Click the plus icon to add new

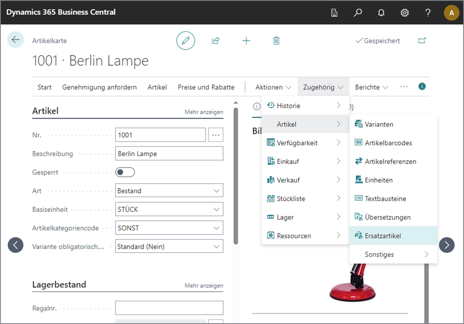point(246,40)
